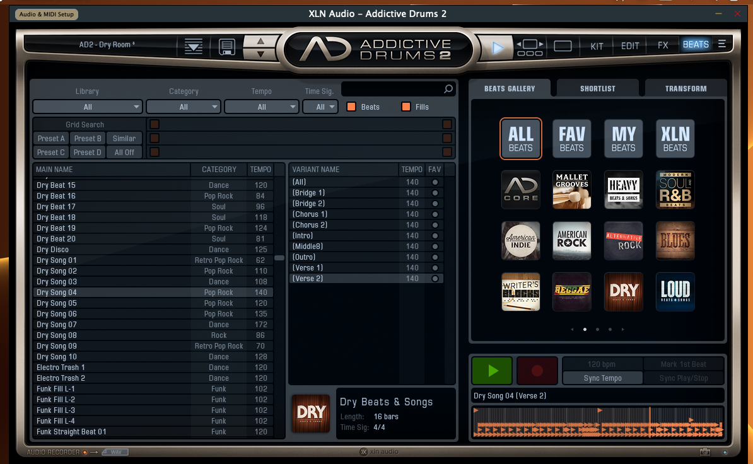Image resolution: width=753 pixels, height=464 pixels.
Task: Select the Mallet Grooves pack
Action: pos(571,190)
